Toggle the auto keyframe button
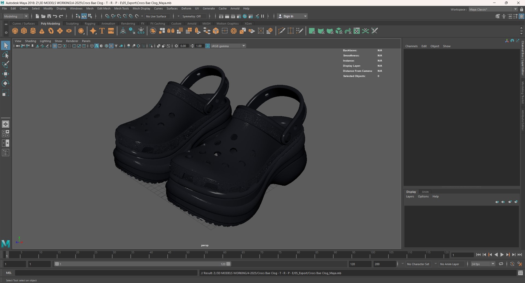525x283 pixels. coord(512,264)
